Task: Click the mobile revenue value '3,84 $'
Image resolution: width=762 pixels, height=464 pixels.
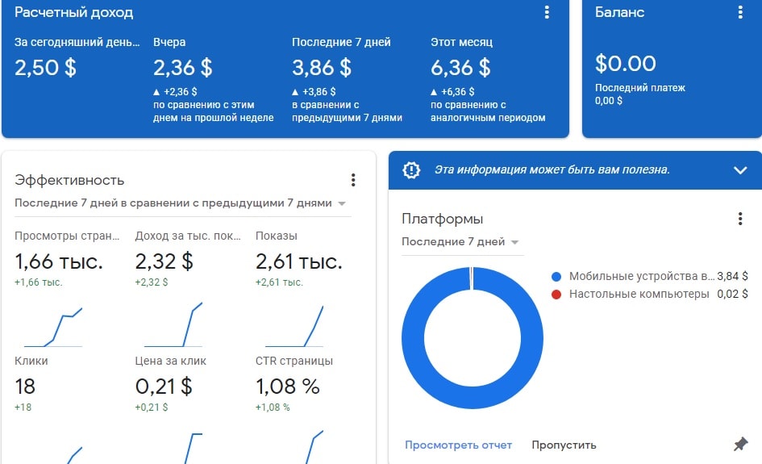Action: (732, 276)
